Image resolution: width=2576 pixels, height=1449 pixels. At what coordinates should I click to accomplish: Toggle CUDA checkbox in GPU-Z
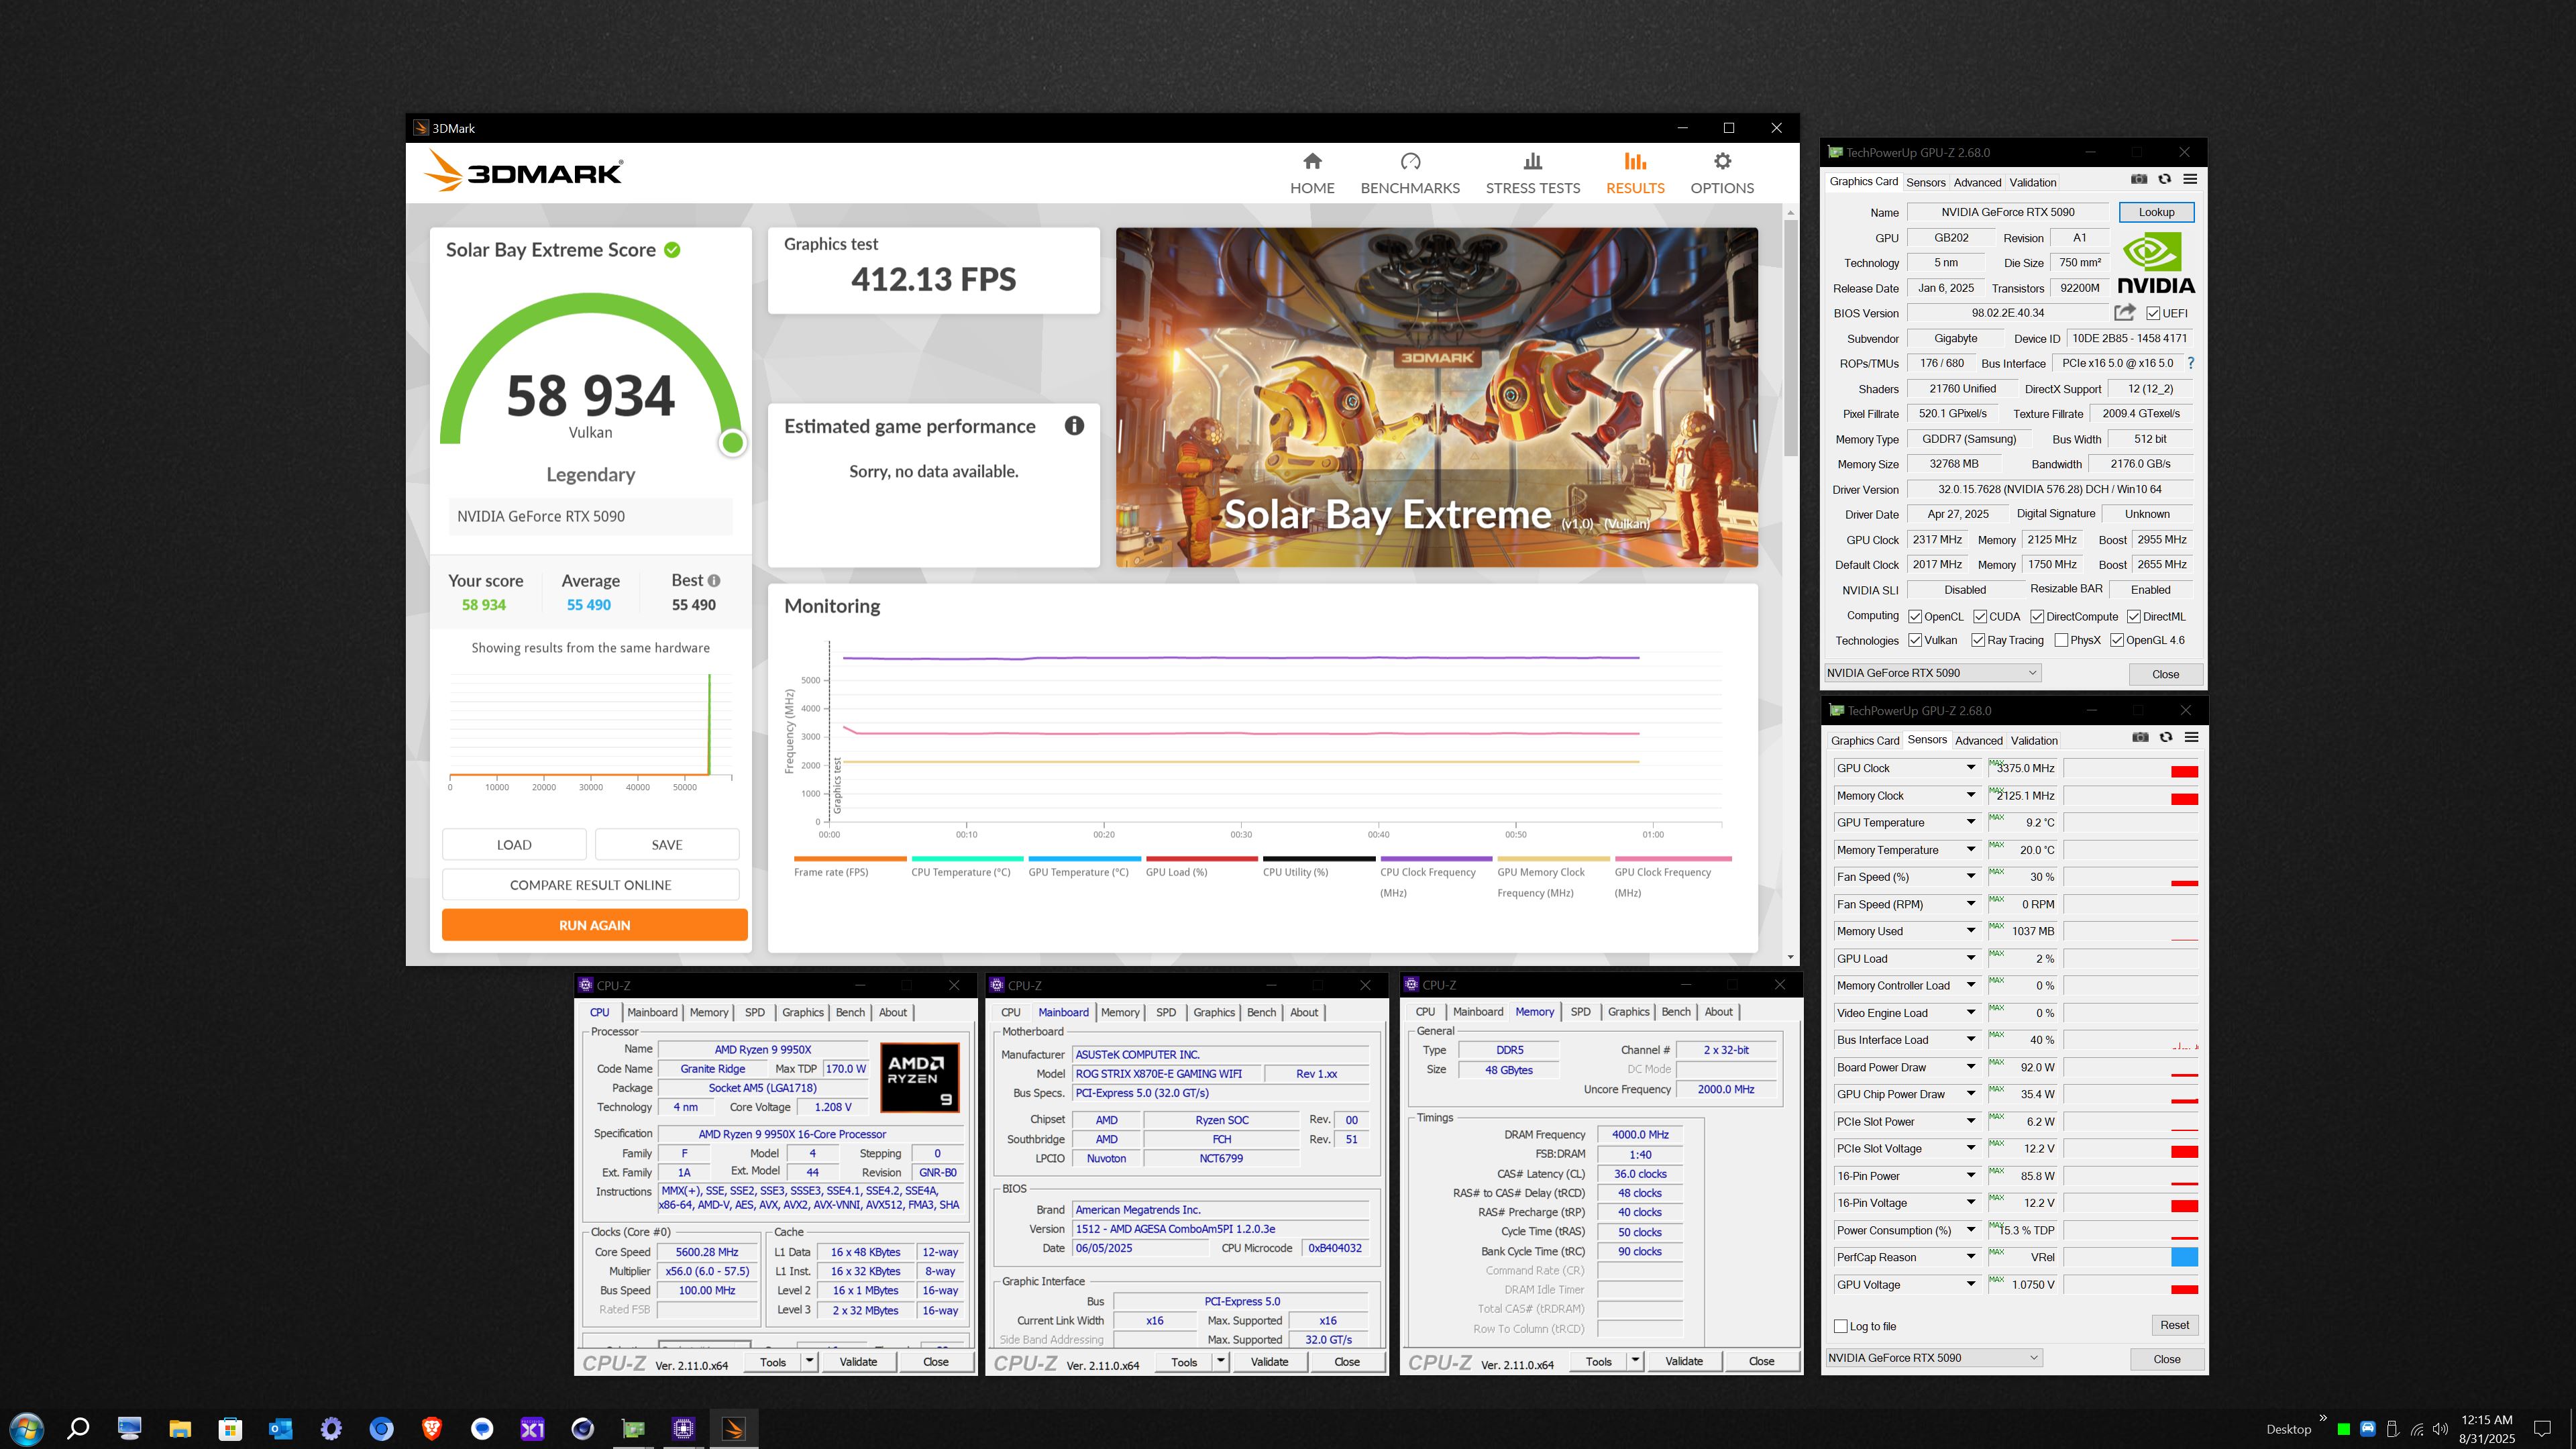click(x=1980, y=616)
